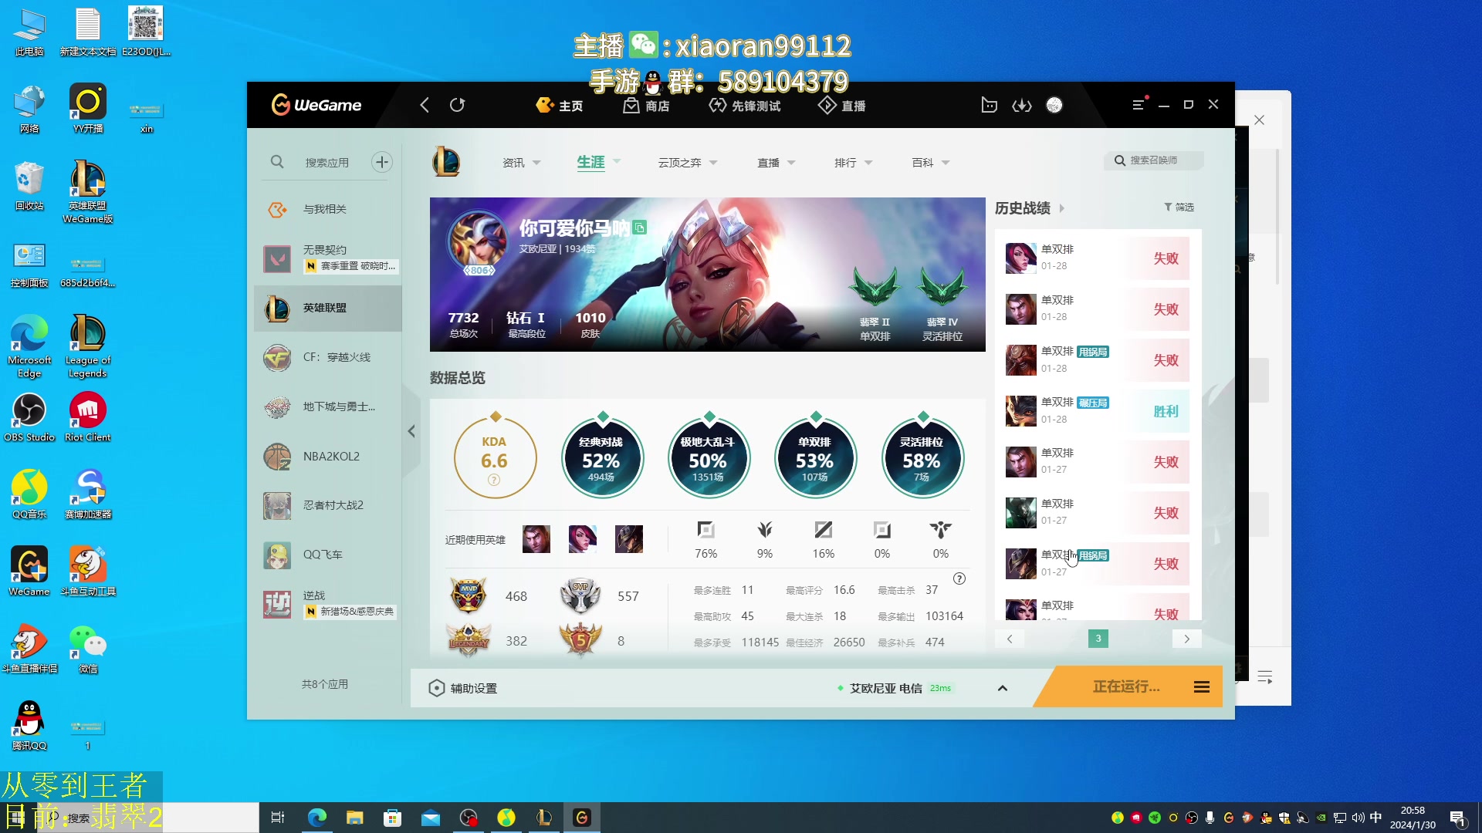Viewport: 1482px width, 833px height.
Task: Click the WeGame taskbar icon
Action: pyautogui.click(x=582, y=818)
